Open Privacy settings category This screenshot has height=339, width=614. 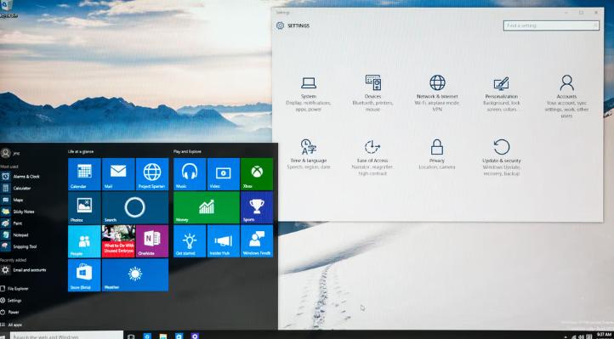click(437, 154)
